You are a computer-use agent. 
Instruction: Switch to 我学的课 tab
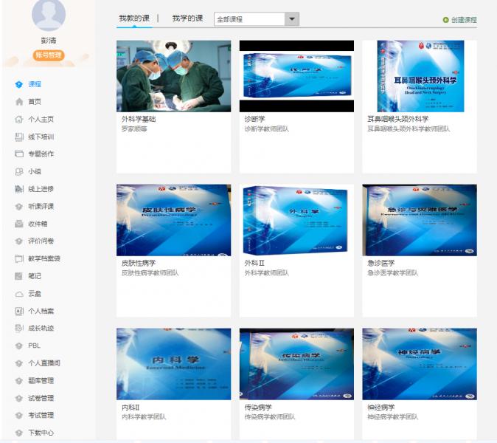pos(187,18)
